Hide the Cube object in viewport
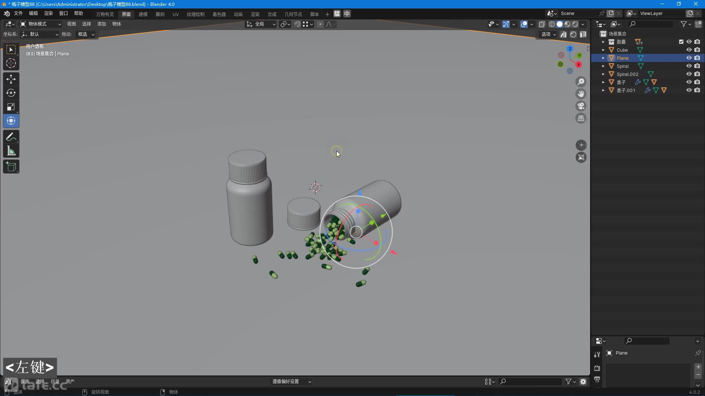 click(x=689, y=50)
